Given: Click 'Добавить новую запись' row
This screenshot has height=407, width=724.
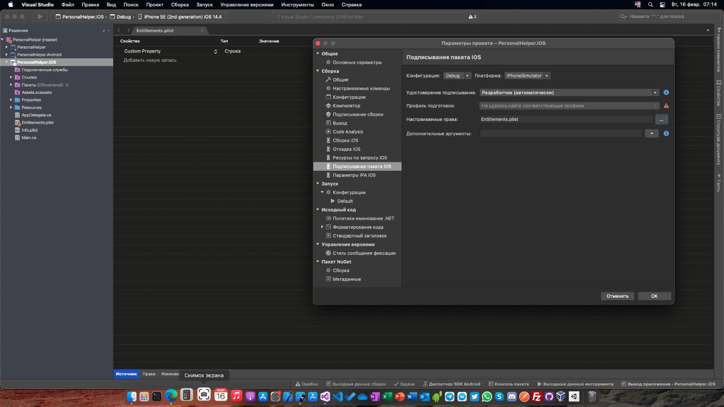Looking at the screenshot, I should tap(150, 60).
